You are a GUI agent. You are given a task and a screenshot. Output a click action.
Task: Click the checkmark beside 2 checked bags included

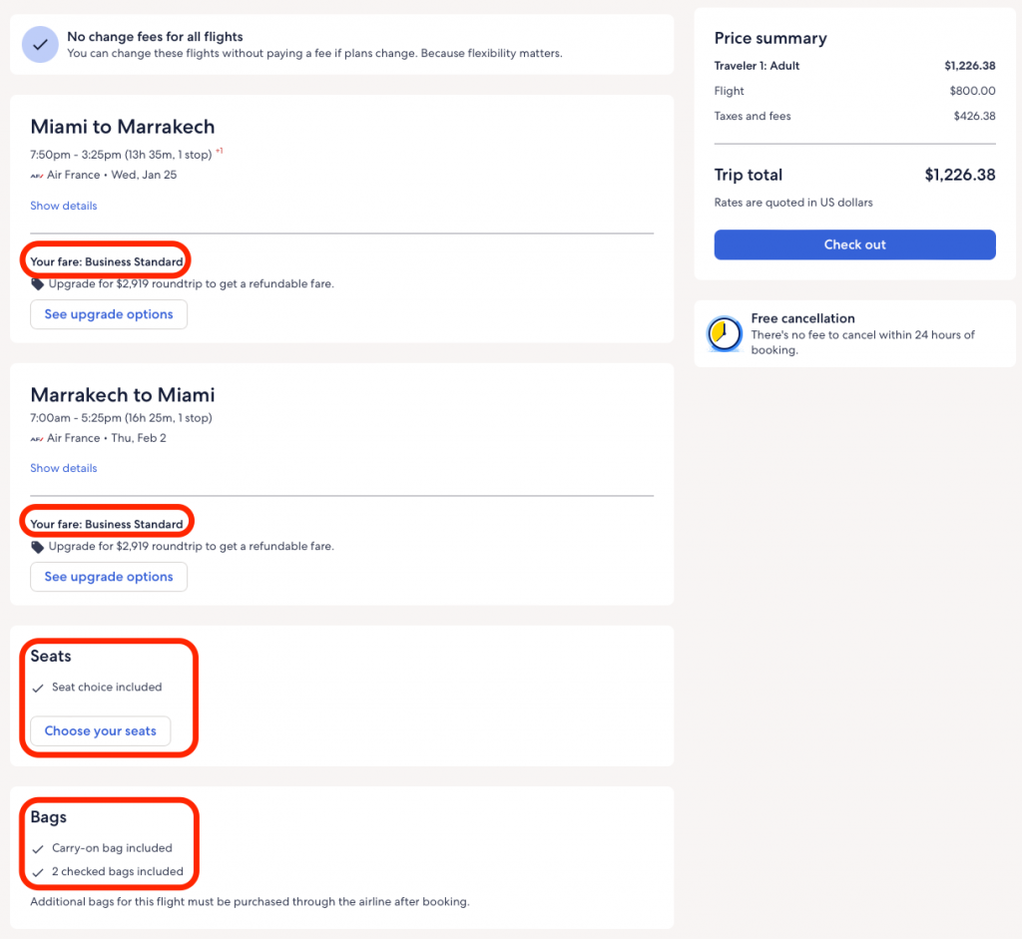(38, 872)
